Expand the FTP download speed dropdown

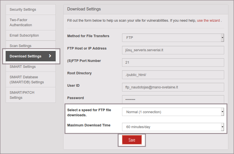pyautogui.click(x=173, y=112)
